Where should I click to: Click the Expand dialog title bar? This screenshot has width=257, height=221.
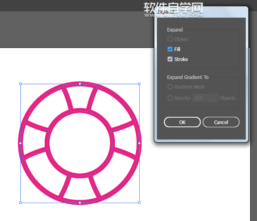(x=201, y=12)
